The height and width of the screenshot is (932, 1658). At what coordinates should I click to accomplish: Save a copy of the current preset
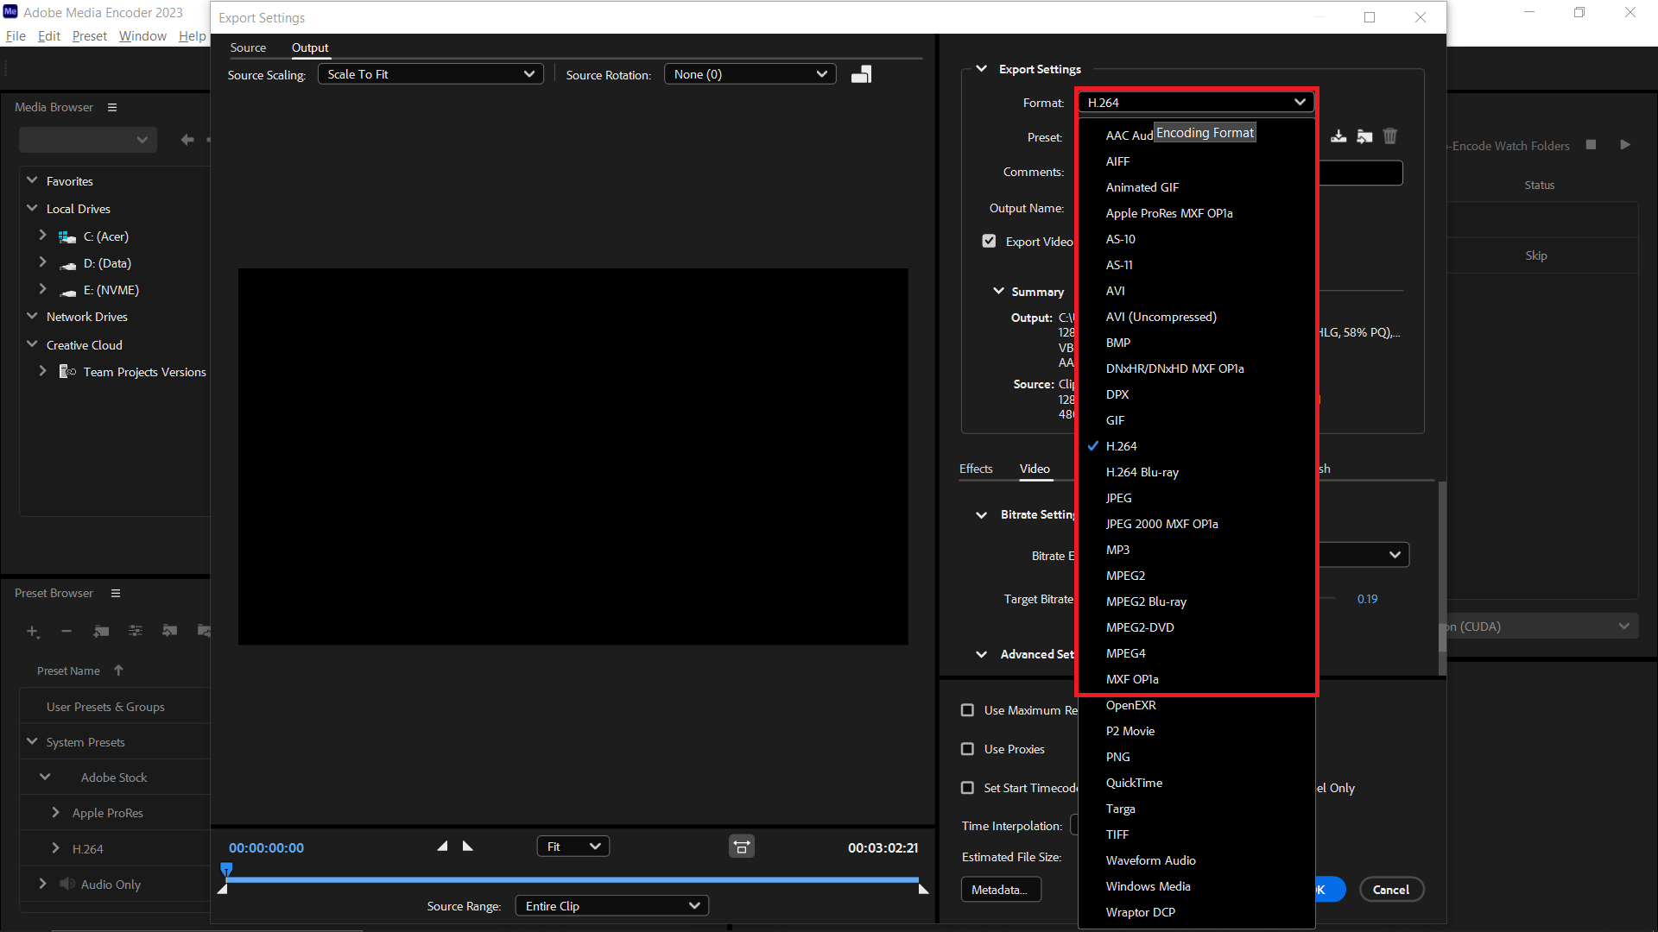click(x=1338, y=135)
